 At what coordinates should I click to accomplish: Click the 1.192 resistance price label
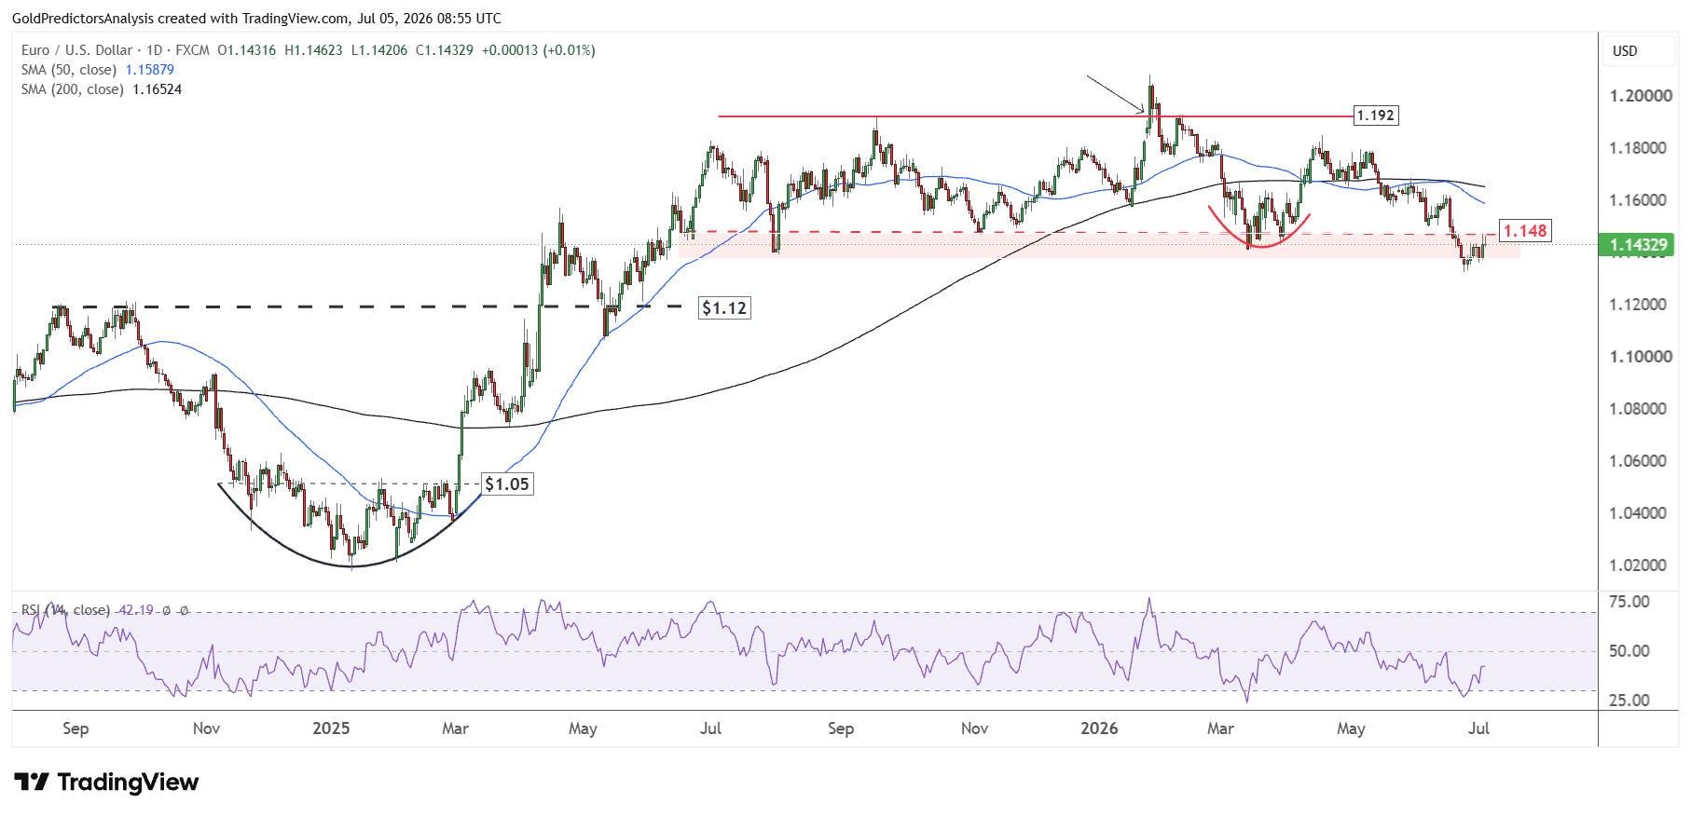[x=1376, y=116]
